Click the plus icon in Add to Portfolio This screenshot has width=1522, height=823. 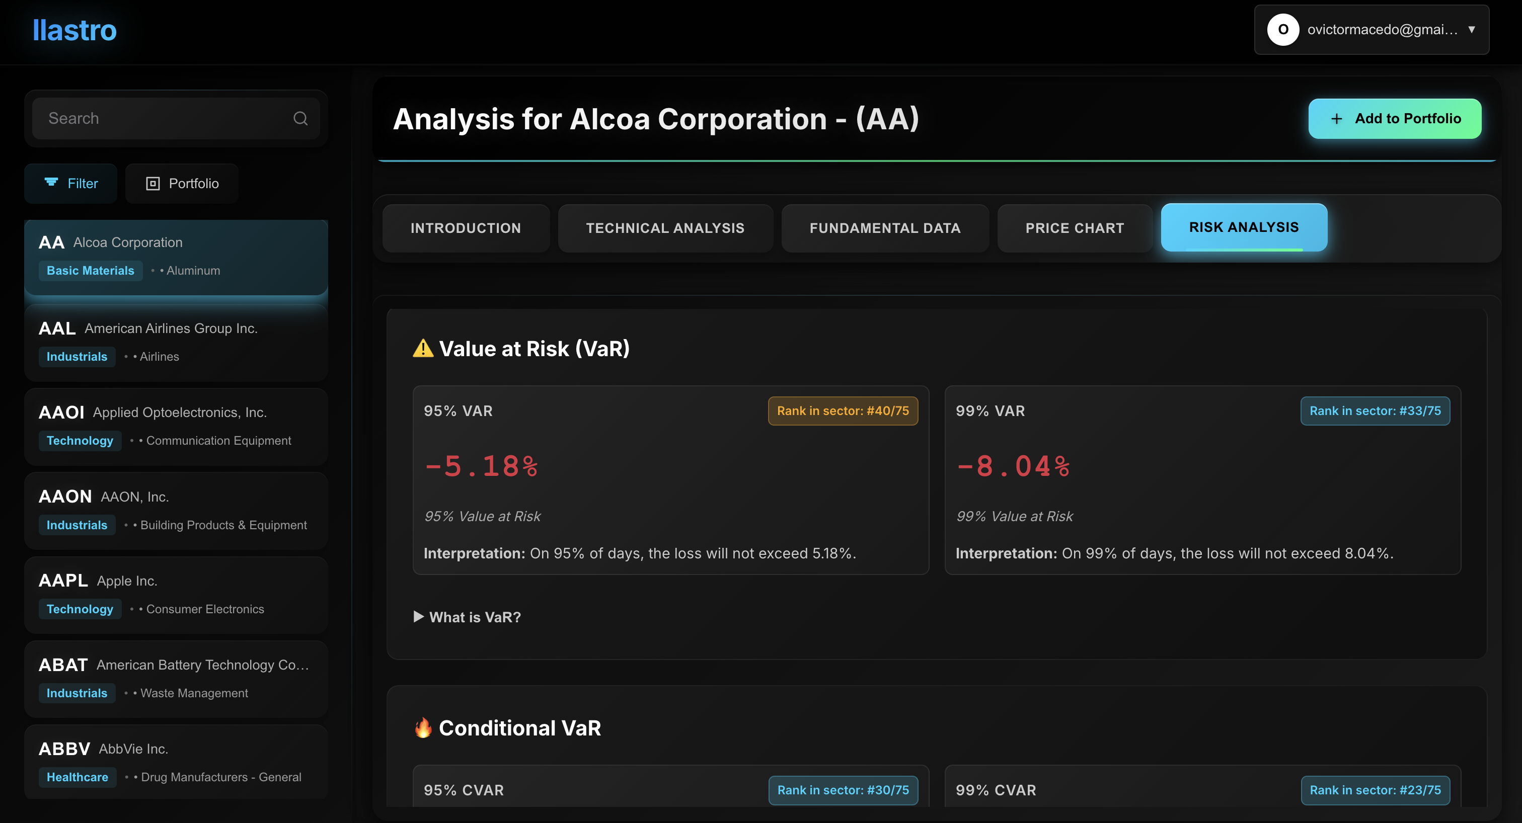point(1336,119)
